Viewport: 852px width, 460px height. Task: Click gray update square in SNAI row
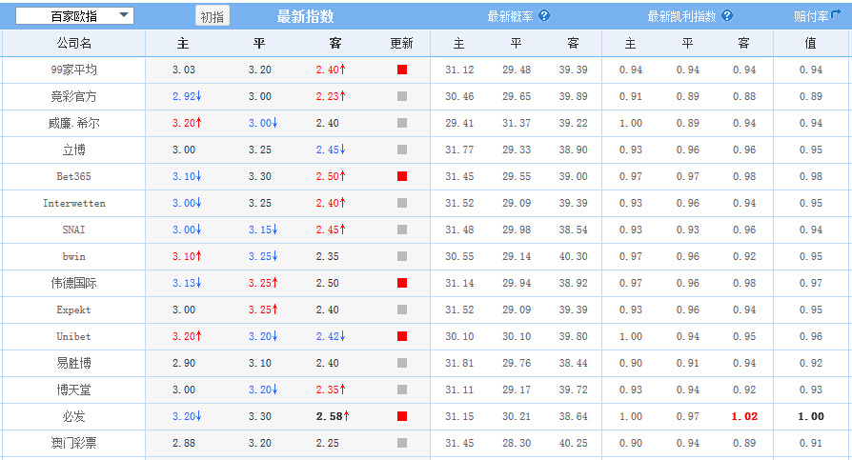pyautogui.click(x=402, y=230)
